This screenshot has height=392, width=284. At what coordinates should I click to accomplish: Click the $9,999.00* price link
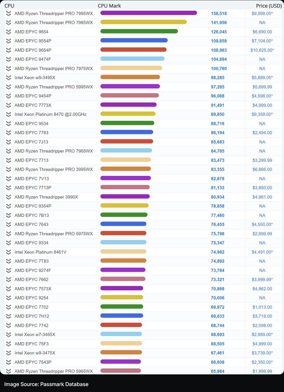(262, 13)
